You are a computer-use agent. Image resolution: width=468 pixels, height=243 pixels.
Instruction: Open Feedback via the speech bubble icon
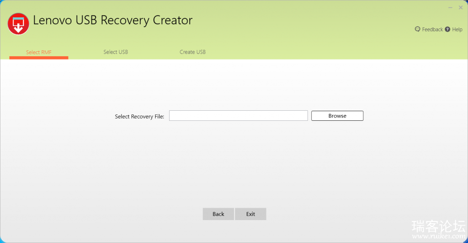click(418, 29)
